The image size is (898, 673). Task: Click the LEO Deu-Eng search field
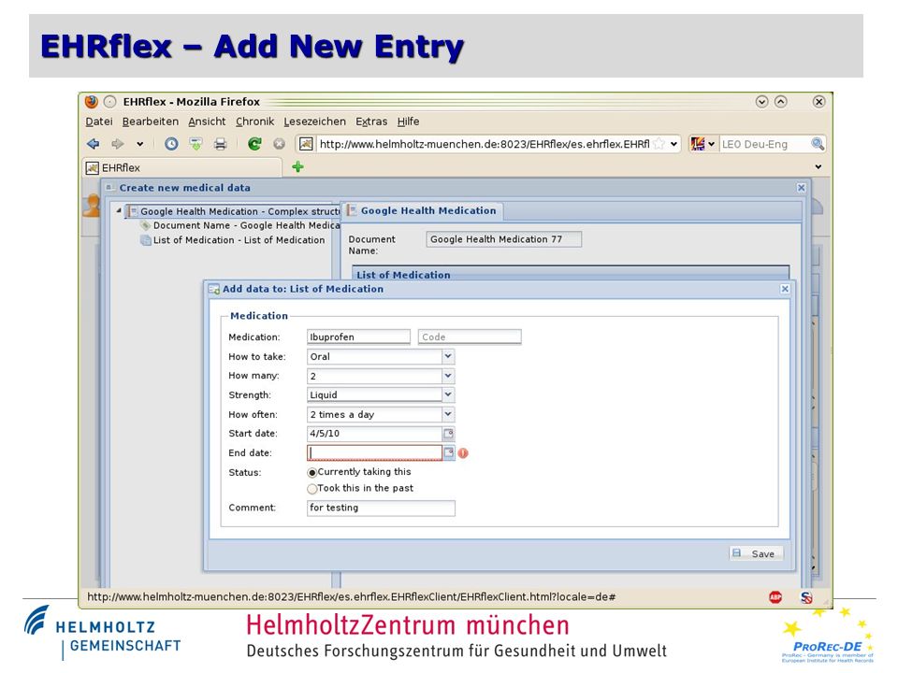click(763, 144)
